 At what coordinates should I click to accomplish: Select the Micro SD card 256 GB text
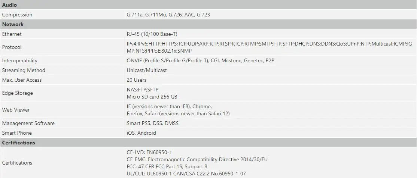[x=152, y=97]
